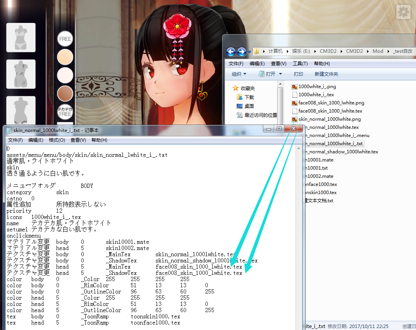The width and height of the screenshot is (416, 330).
Task: Select file toonskin1000.tex in Explorer list
Action: (x=321, y=193)
